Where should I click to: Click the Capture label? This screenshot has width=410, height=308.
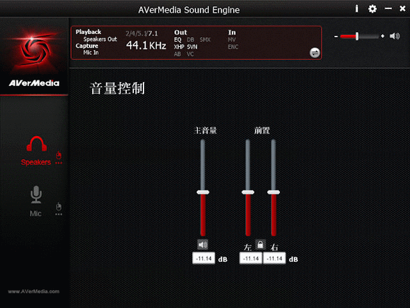click(x=87, y=46)
